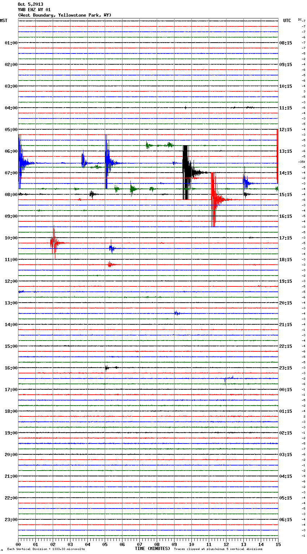
Task: Click the 'TIME (MINUTES)' axis title
Action: point(152,549)
